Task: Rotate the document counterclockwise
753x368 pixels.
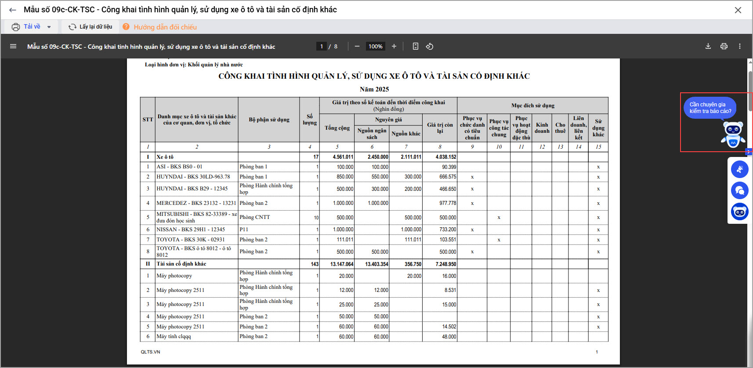Action: coord(430,46)
